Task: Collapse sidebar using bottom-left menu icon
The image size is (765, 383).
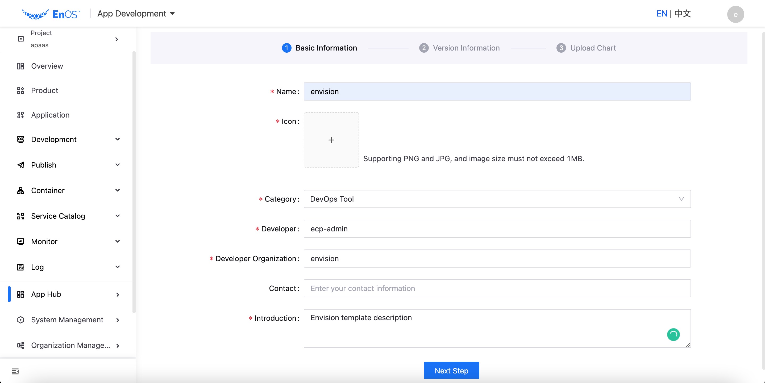Action: point(15,371)
